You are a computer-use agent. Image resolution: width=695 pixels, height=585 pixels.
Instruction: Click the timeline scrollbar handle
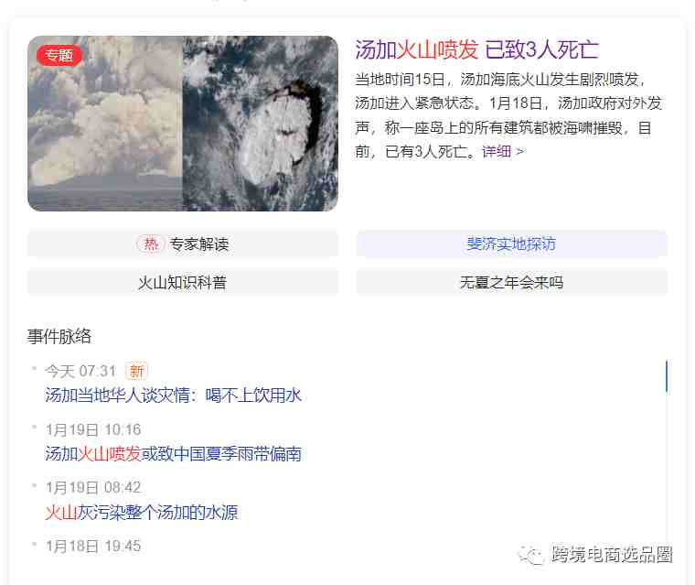pyautogui.click(x=666, y=377)
